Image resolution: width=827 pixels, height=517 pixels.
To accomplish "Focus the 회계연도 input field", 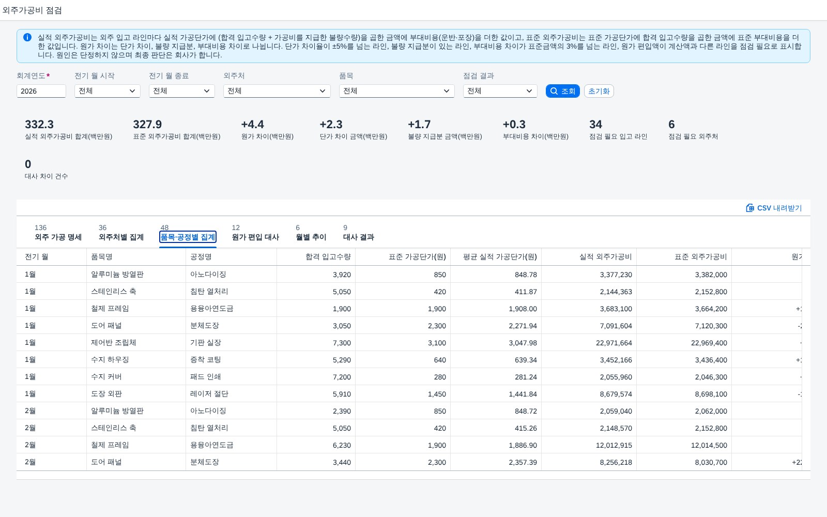I will [x=41, y=91].
